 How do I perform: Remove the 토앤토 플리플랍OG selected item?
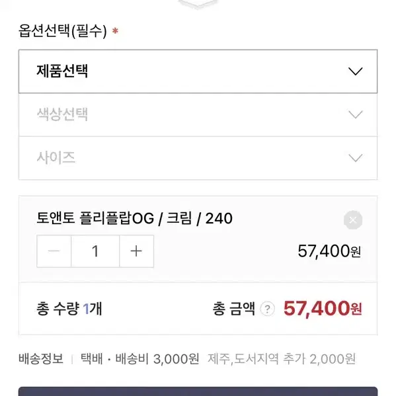(353, 220)
